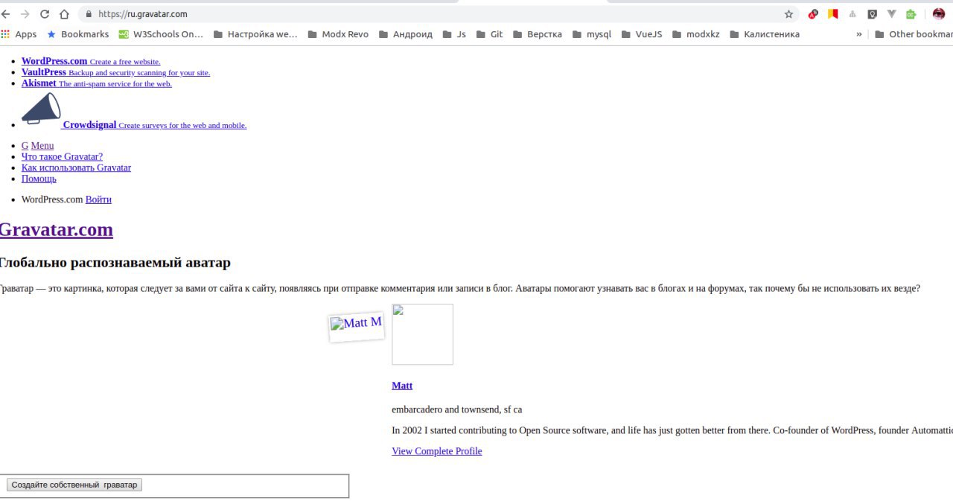Open the W3Schools bookmark

161,34
